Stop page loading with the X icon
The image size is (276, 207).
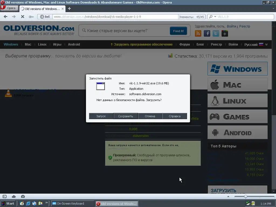click(23, 17)
